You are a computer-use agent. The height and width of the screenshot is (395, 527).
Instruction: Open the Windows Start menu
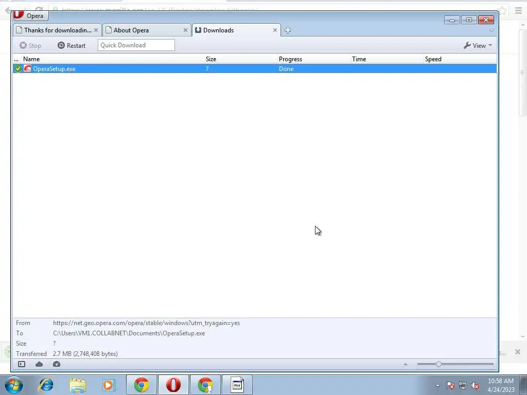(x=14, y=385)
